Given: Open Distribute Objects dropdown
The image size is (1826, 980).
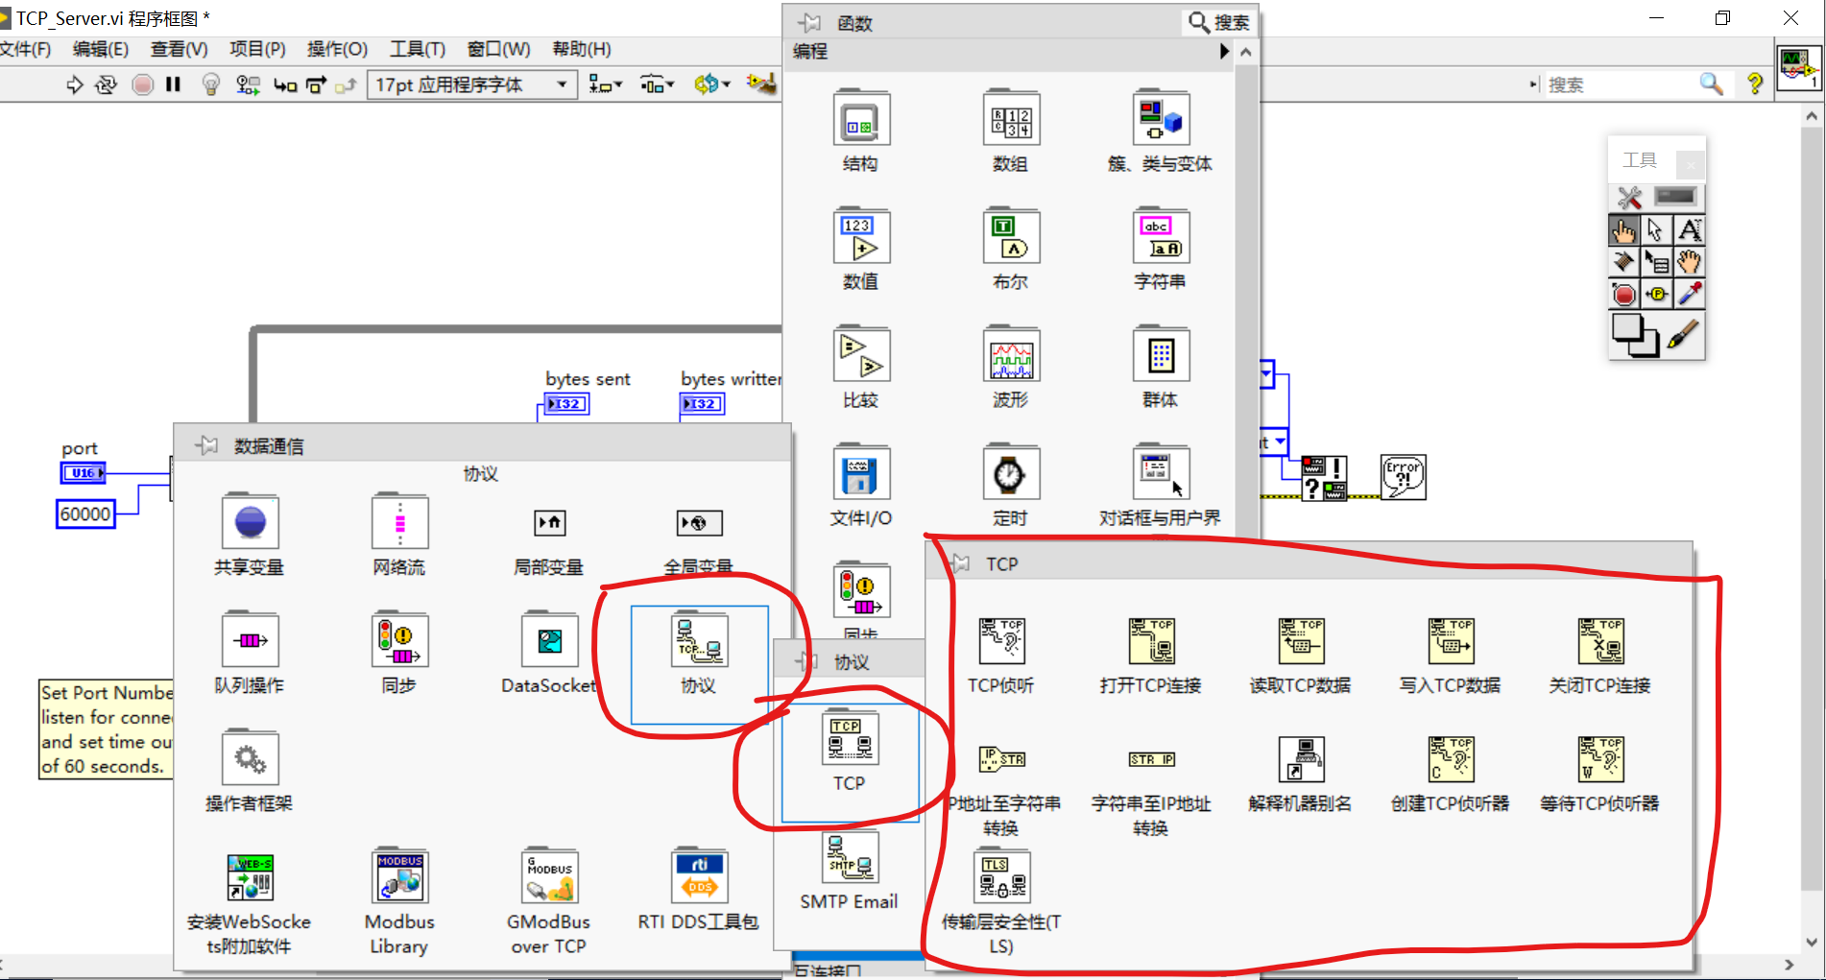Looking at the screenshot, I should coord(658,85).
